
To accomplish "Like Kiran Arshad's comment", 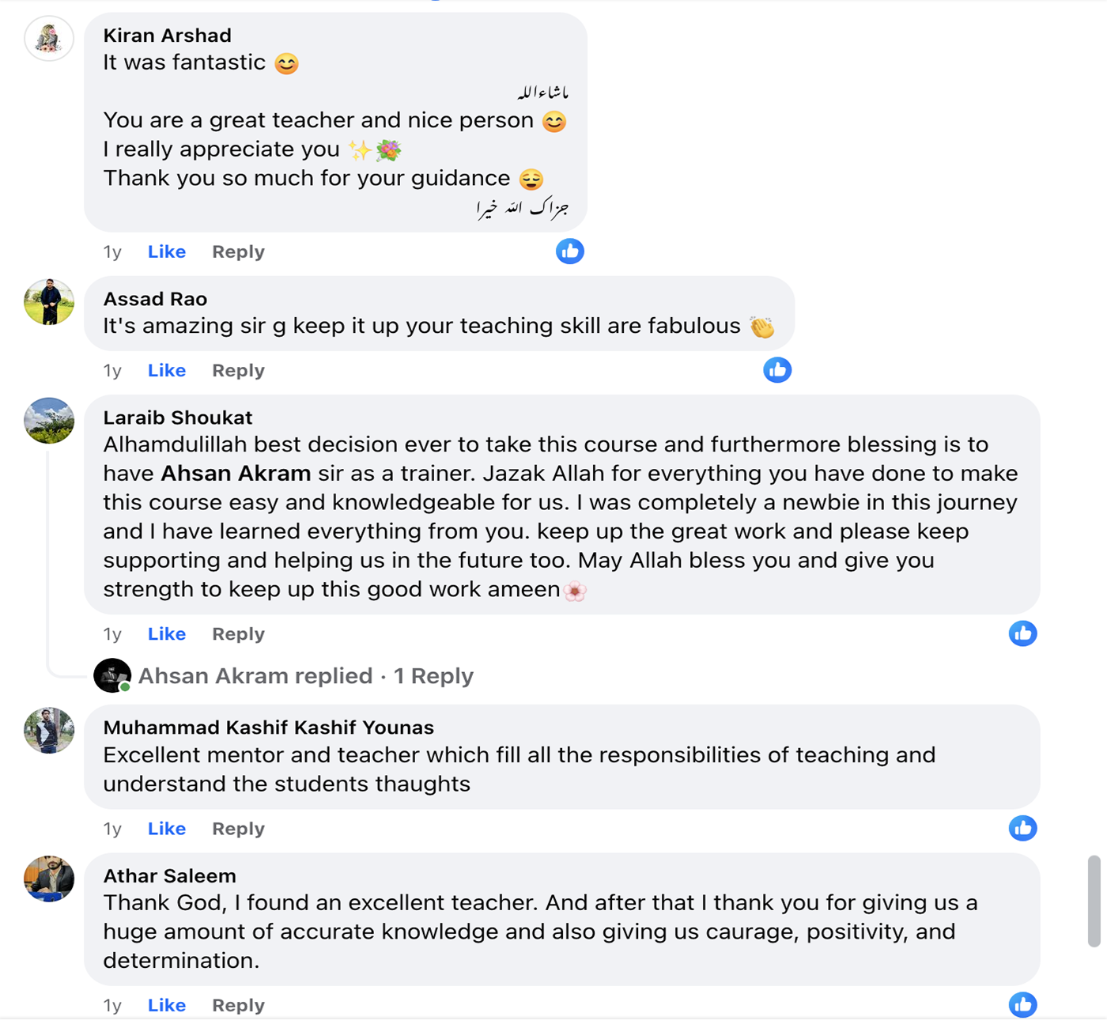I will coord(167,252).
